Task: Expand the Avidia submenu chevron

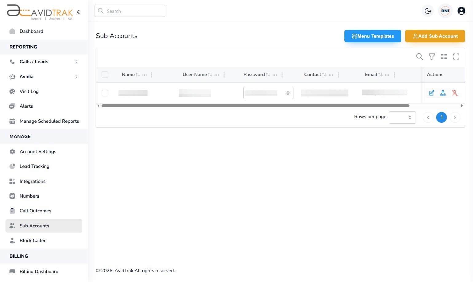Action: 76,77
